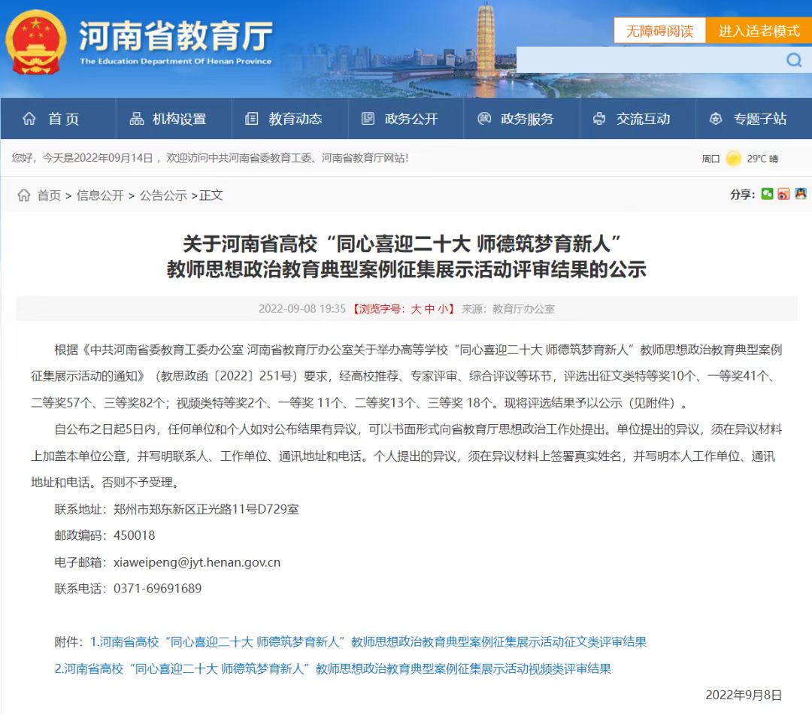Click the email xiaoweipeng@jyt.henan.gov.cn
Viewport: 812px width, 715px height.
click(x=197, y=562)
